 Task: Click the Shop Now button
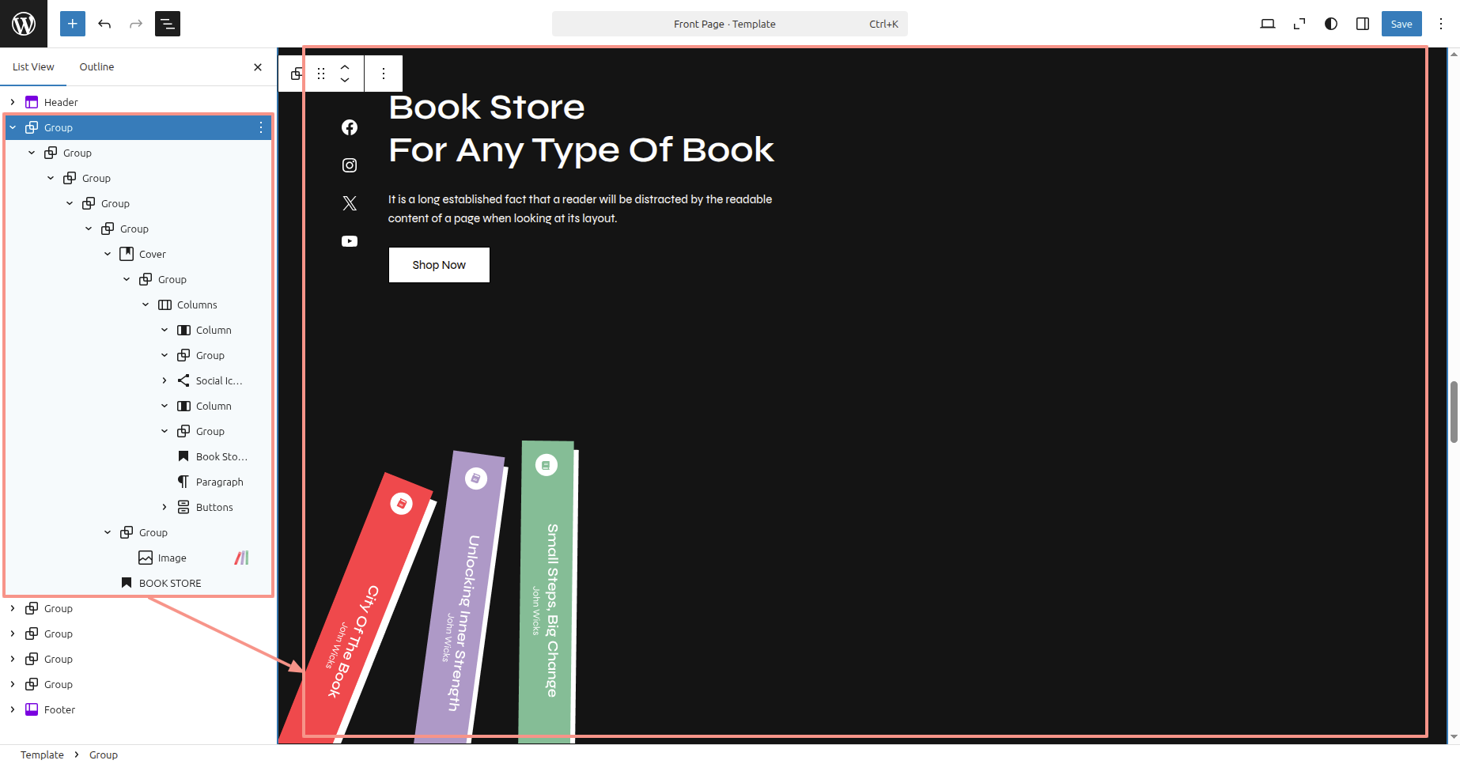pyautogui.click(x=439, y=265)
